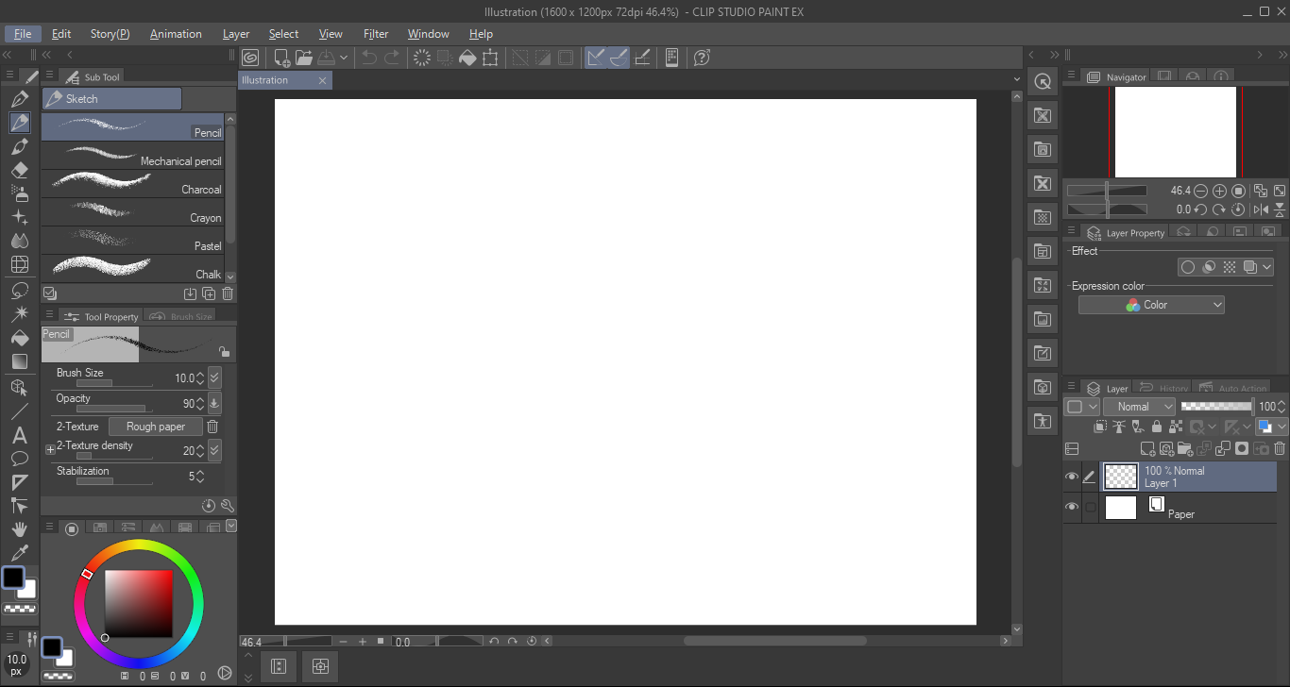This screenshot has width=1290, height=687.
Task: Open the New Layer icon in Layer palette
Action: (1147, 449)
